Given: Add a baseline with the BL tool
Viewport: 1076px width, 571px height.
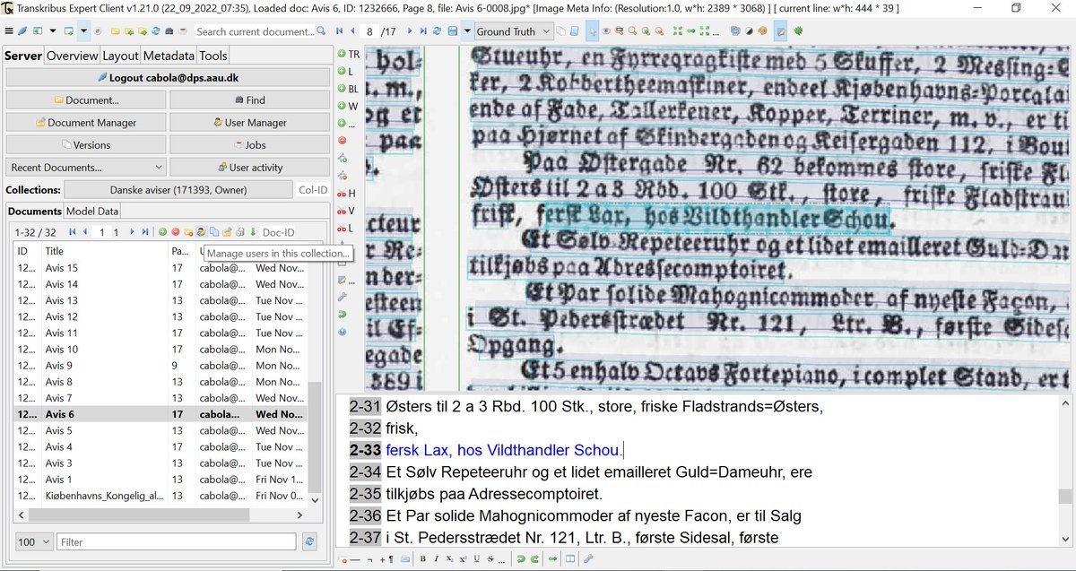Looking at the screenshot, I should [348, 89].
